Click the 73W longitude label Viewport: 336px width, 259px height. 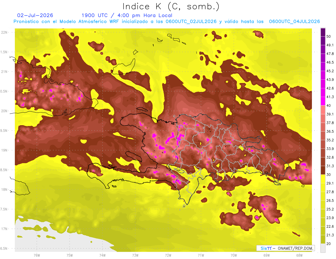pyautogui.click(x=135, y=255)
